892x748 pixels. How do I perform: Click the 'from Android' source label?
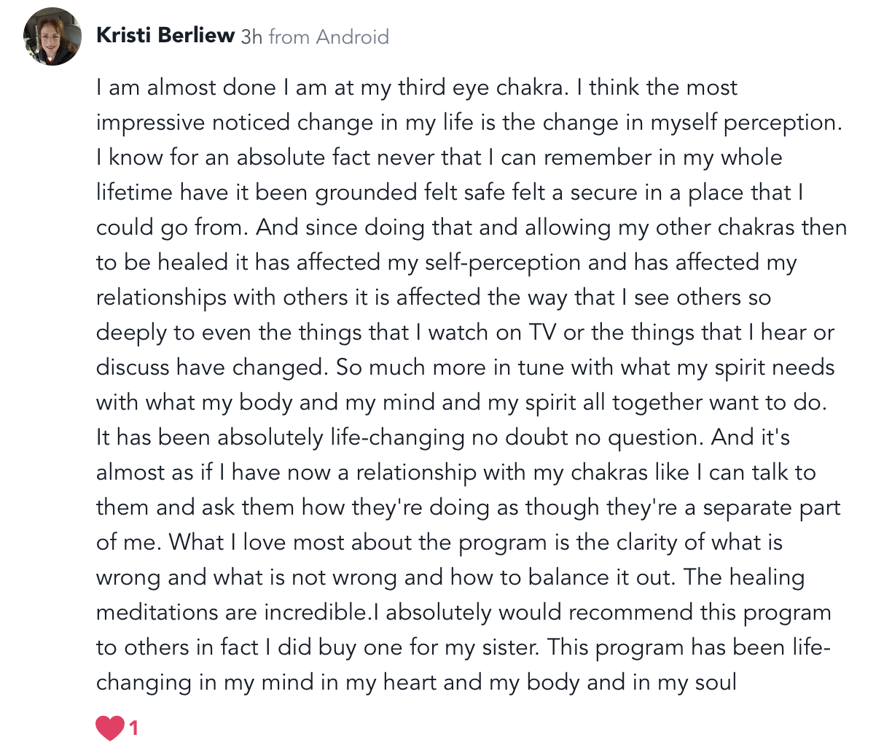tap(329, 36)
